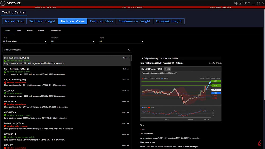Open the chat bubbles icon in title bar
The width and height of the screenshot is (265, 149).
(x=236, y=3)
